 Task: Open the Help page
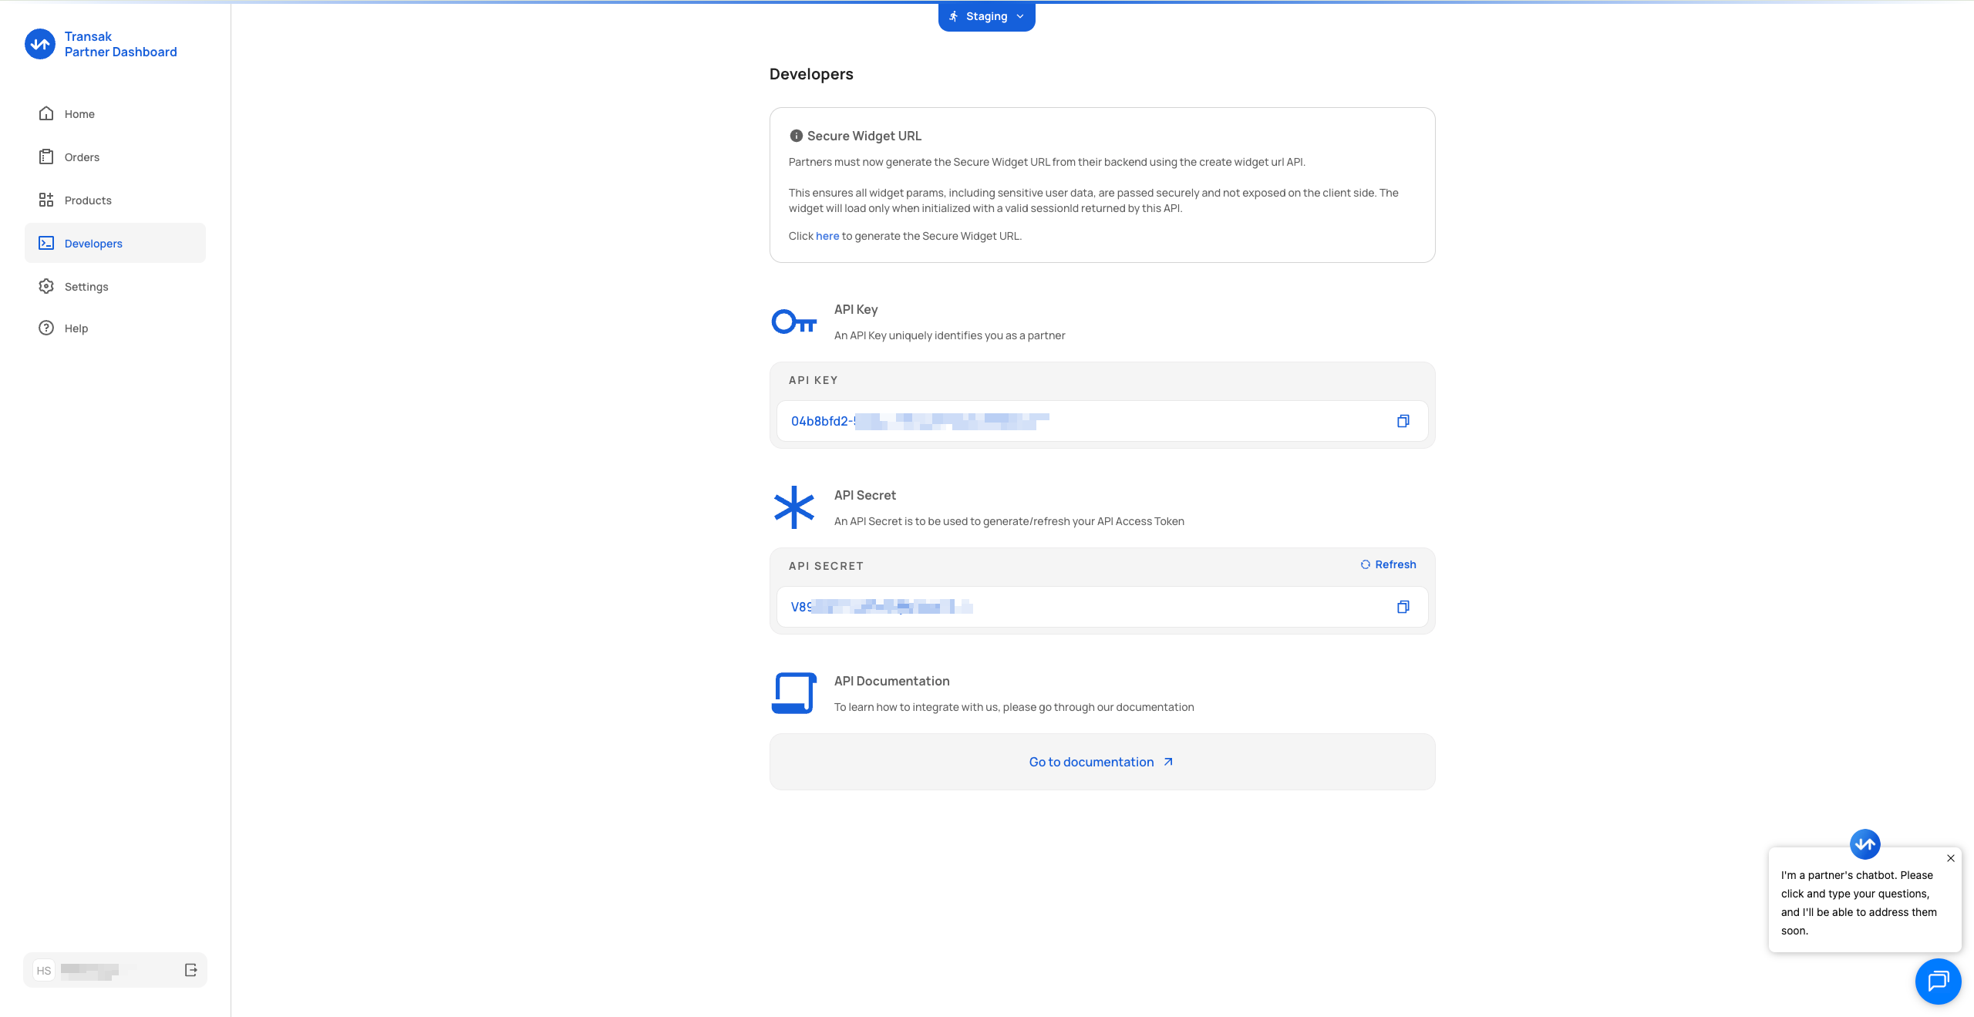click(76, 328)
